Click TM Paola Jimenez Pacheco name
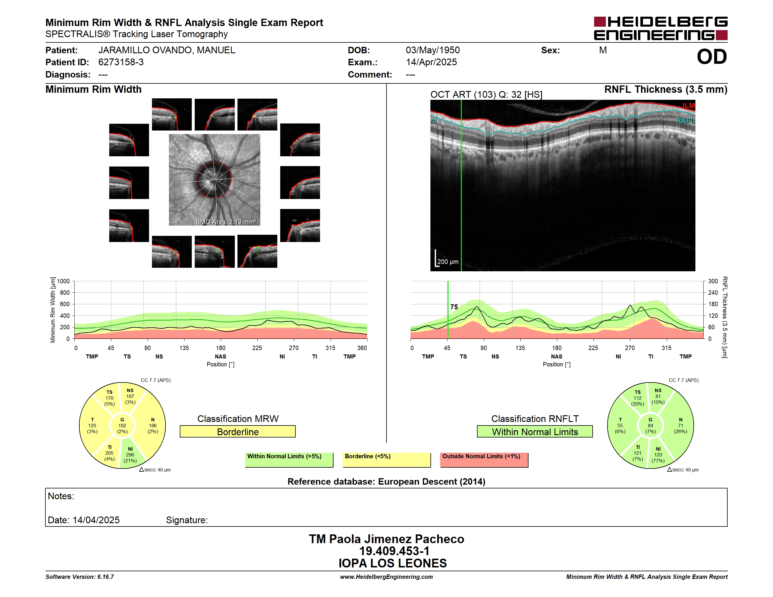This screenshot has width=773, height=597. pyautogui.click(x=386, y=539)
